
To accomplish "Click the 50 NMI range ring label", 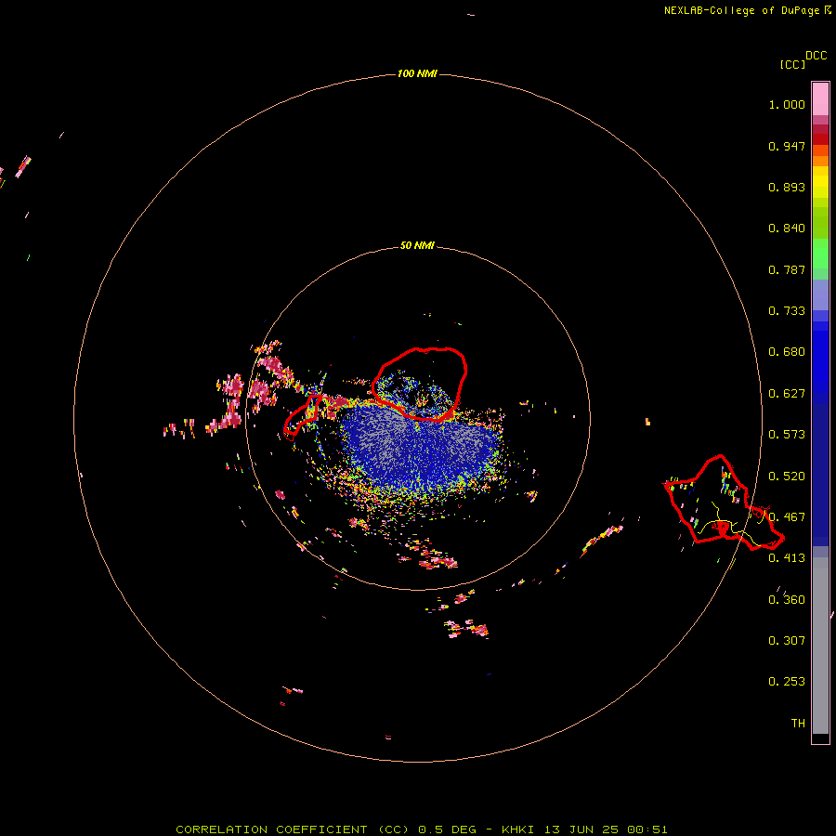I will click(x=417, y=245).
